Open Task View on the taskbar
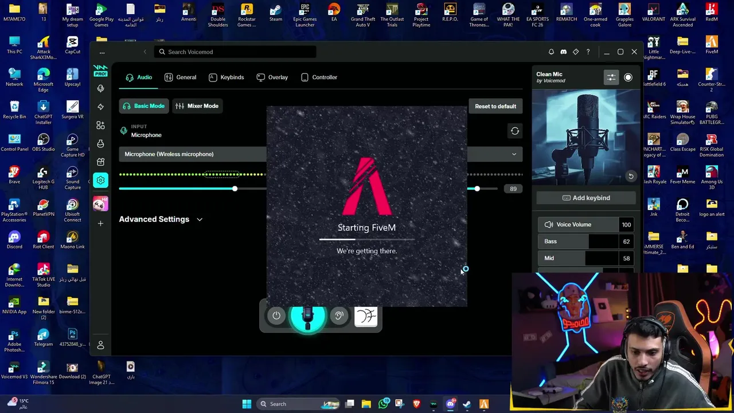The image size is (734, 413). coord(349,404)
